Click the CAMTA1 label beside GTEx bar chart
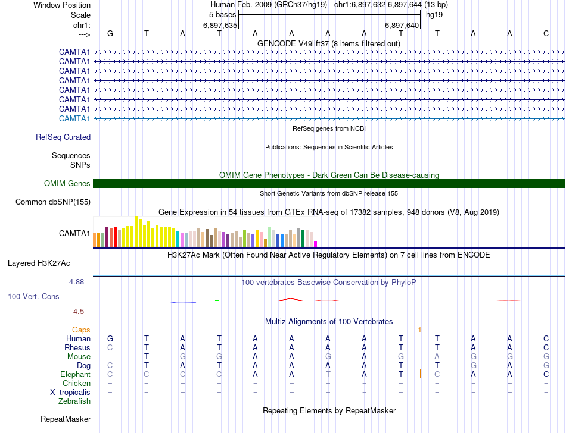566x433 pixels. coord(74,233)
